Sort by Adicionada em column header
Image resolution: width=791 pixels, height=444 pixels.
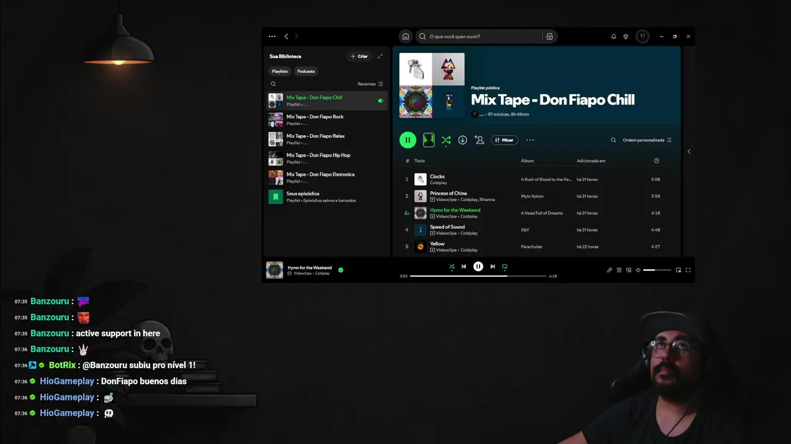click(x=591, y=161)
